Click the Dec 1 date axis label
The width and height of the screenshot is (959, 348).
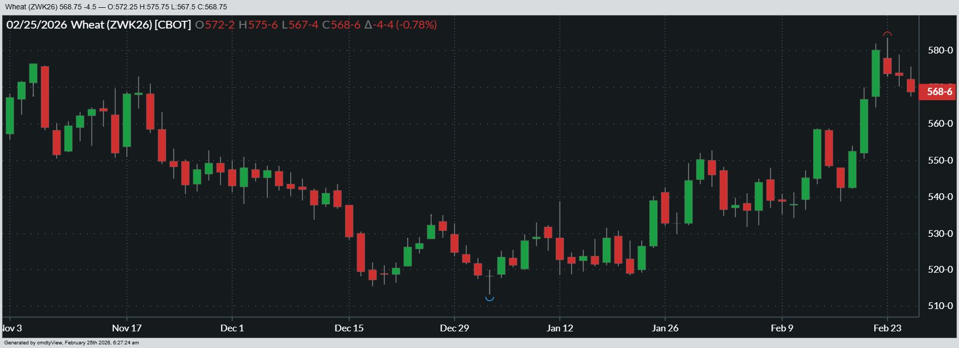(x=232, y=328)
